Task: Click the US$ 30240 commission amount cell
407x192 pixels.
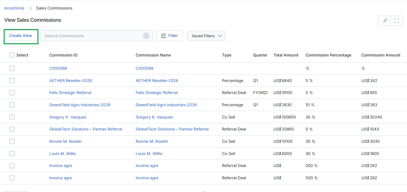Action: (x=372, y=117)
